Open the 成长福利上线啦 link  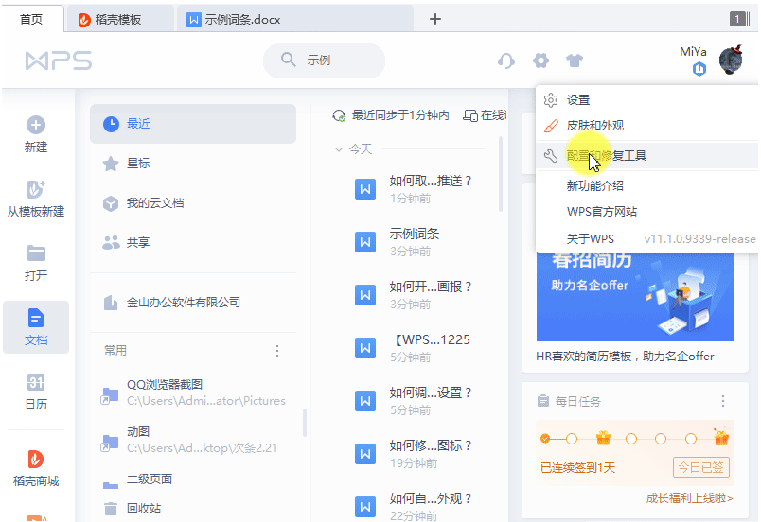[x=689, y=498]
